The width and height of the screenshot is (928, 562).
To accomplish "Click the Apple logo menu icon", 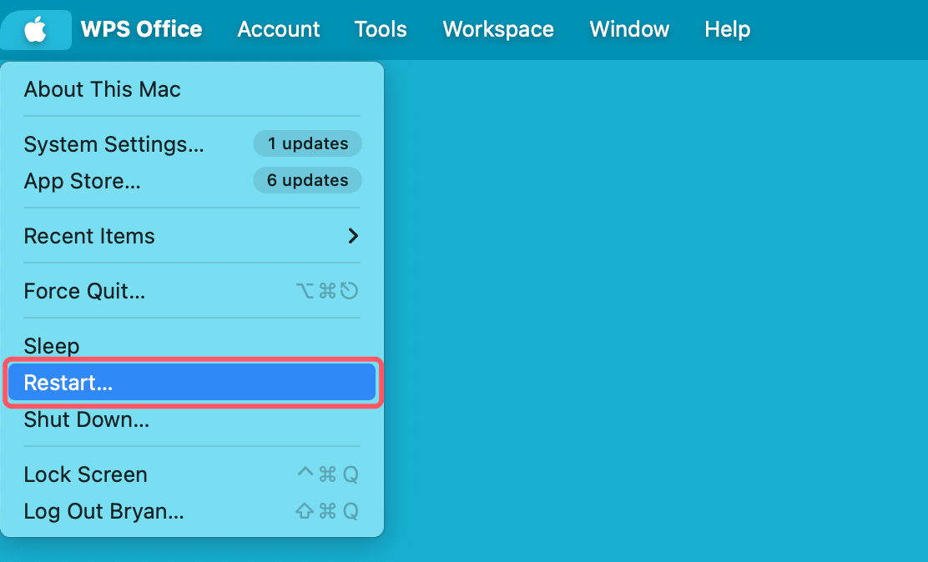I will (35, 30).
